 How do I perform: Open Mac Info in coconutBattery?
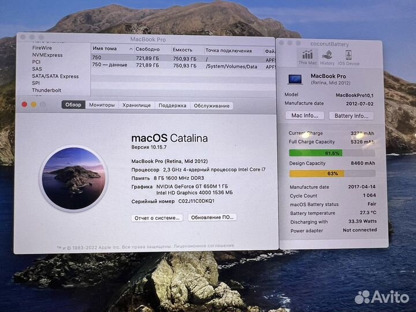tap(304, 116)
